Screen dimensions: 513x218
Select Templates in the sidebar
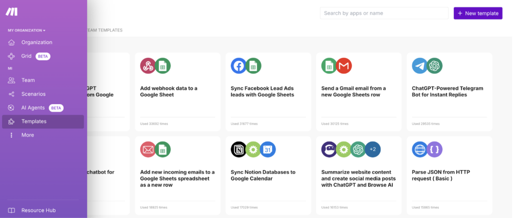pyautogui.click(x=34, y=121)
